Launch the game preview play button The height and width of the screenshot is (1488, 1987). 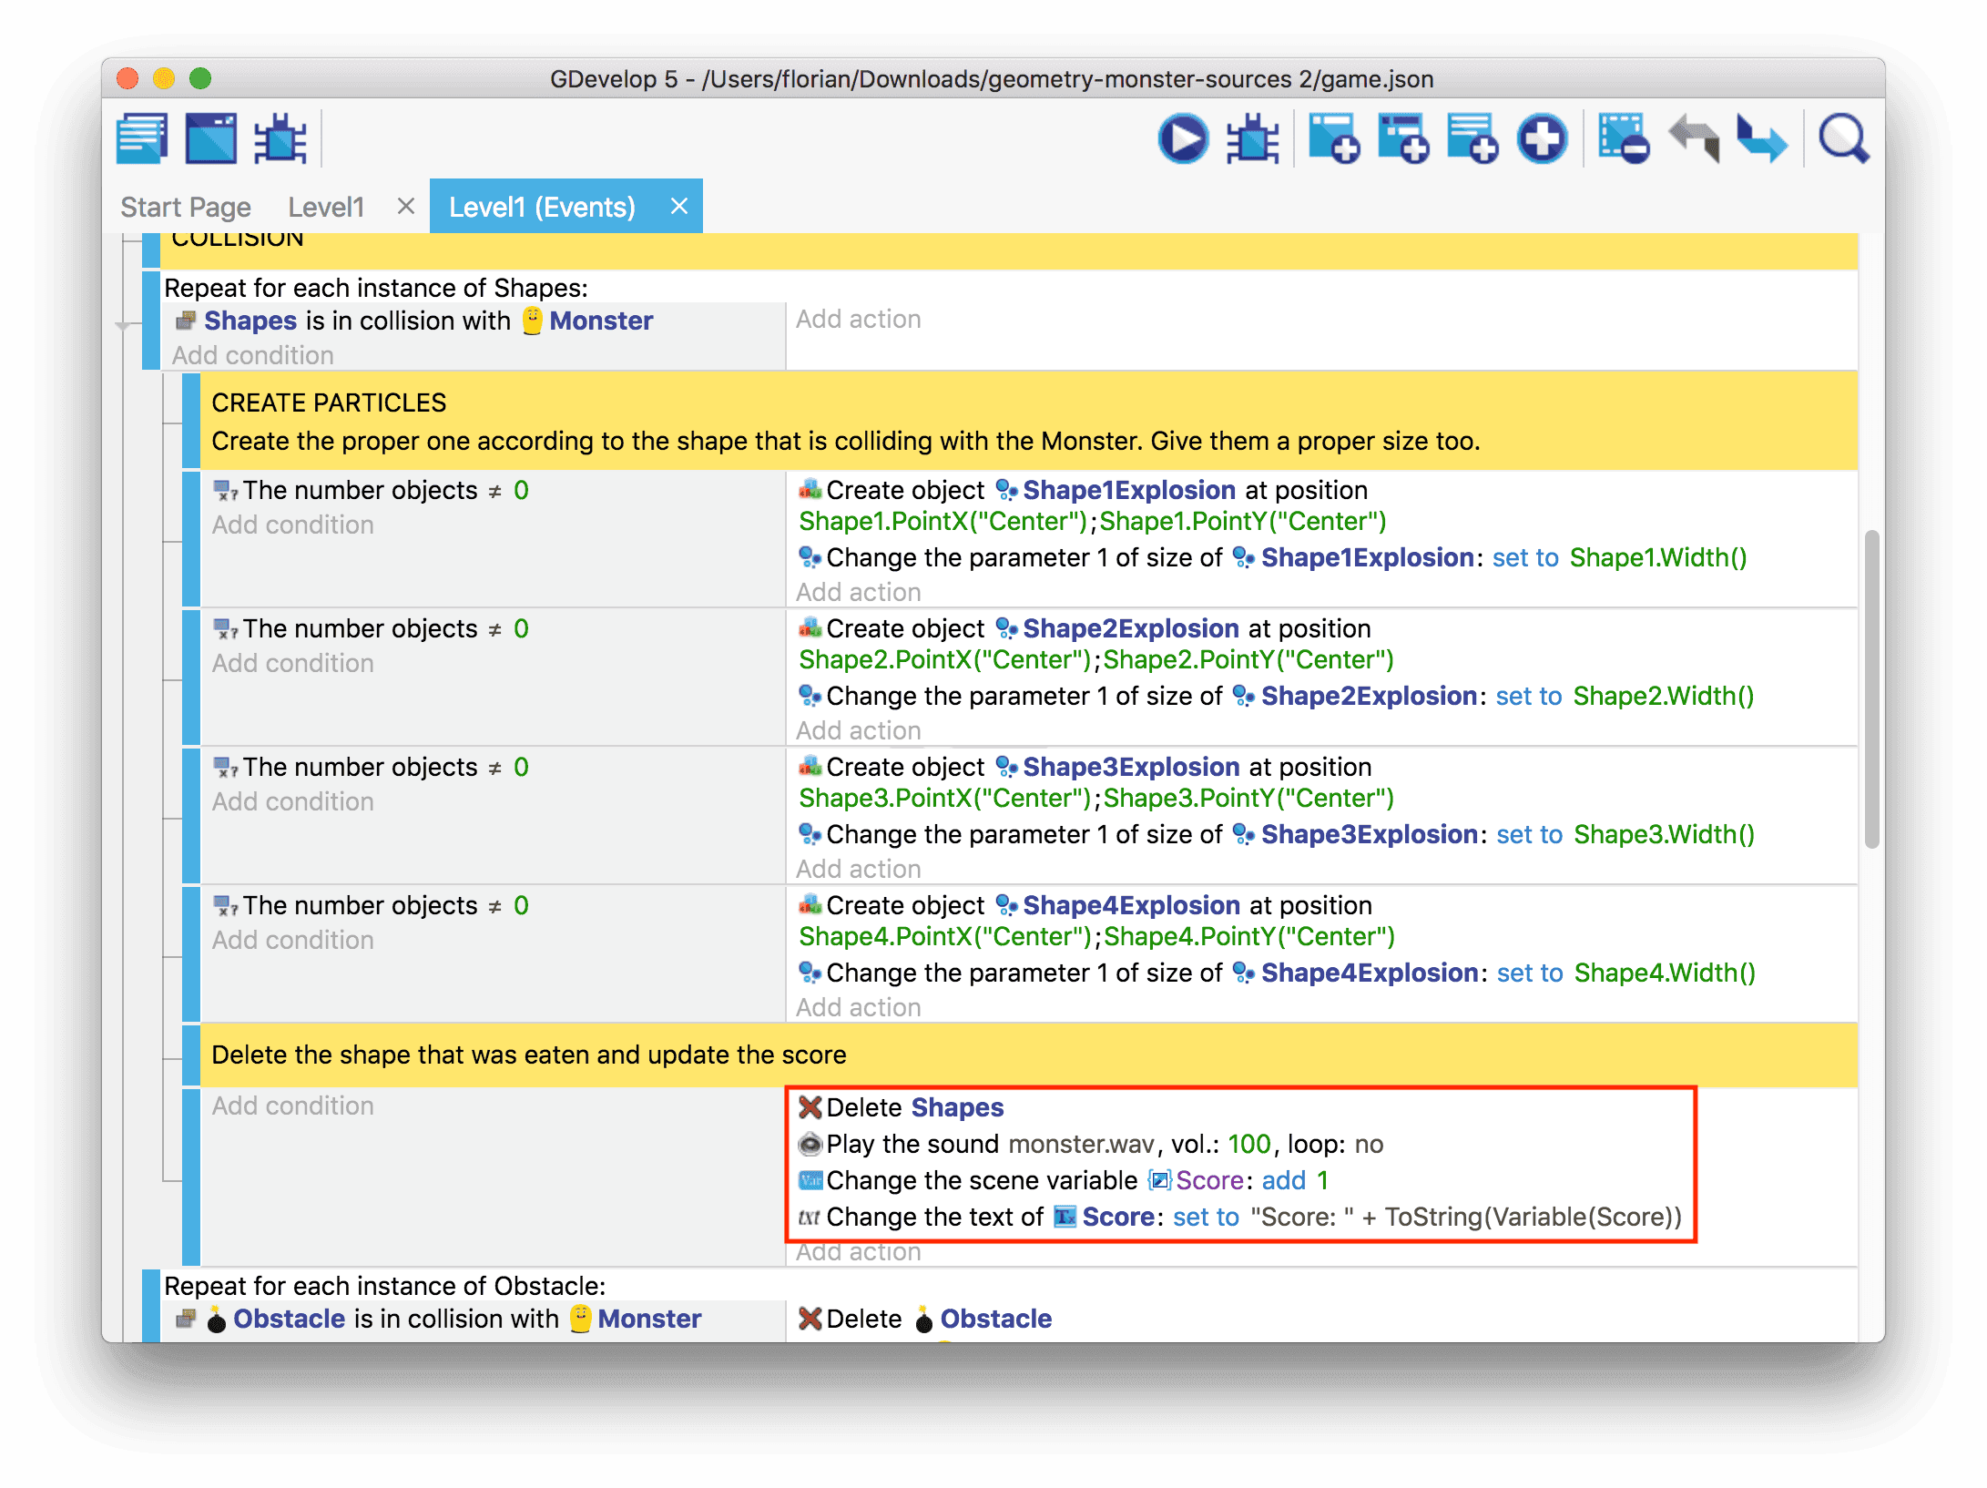[x=1183, y=138]
